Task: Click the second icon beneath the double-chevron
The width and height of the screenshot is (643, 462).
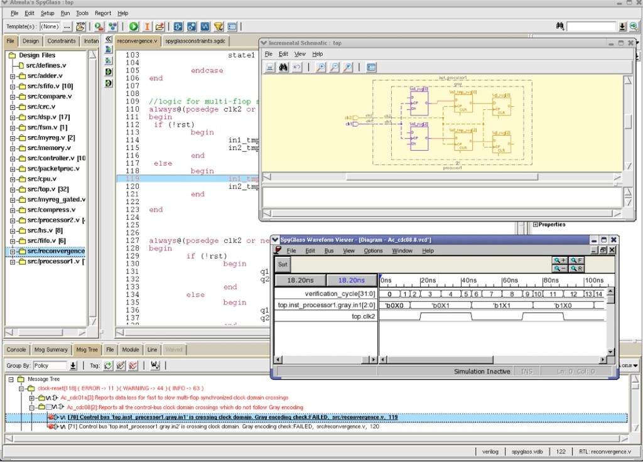Action: (x=108, y=61)
